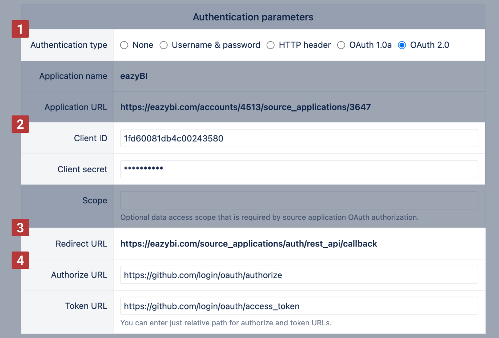The width and height of the screenshot is (499, 338).
Task: Click the Authentication type row label
Action: point(69,45)
